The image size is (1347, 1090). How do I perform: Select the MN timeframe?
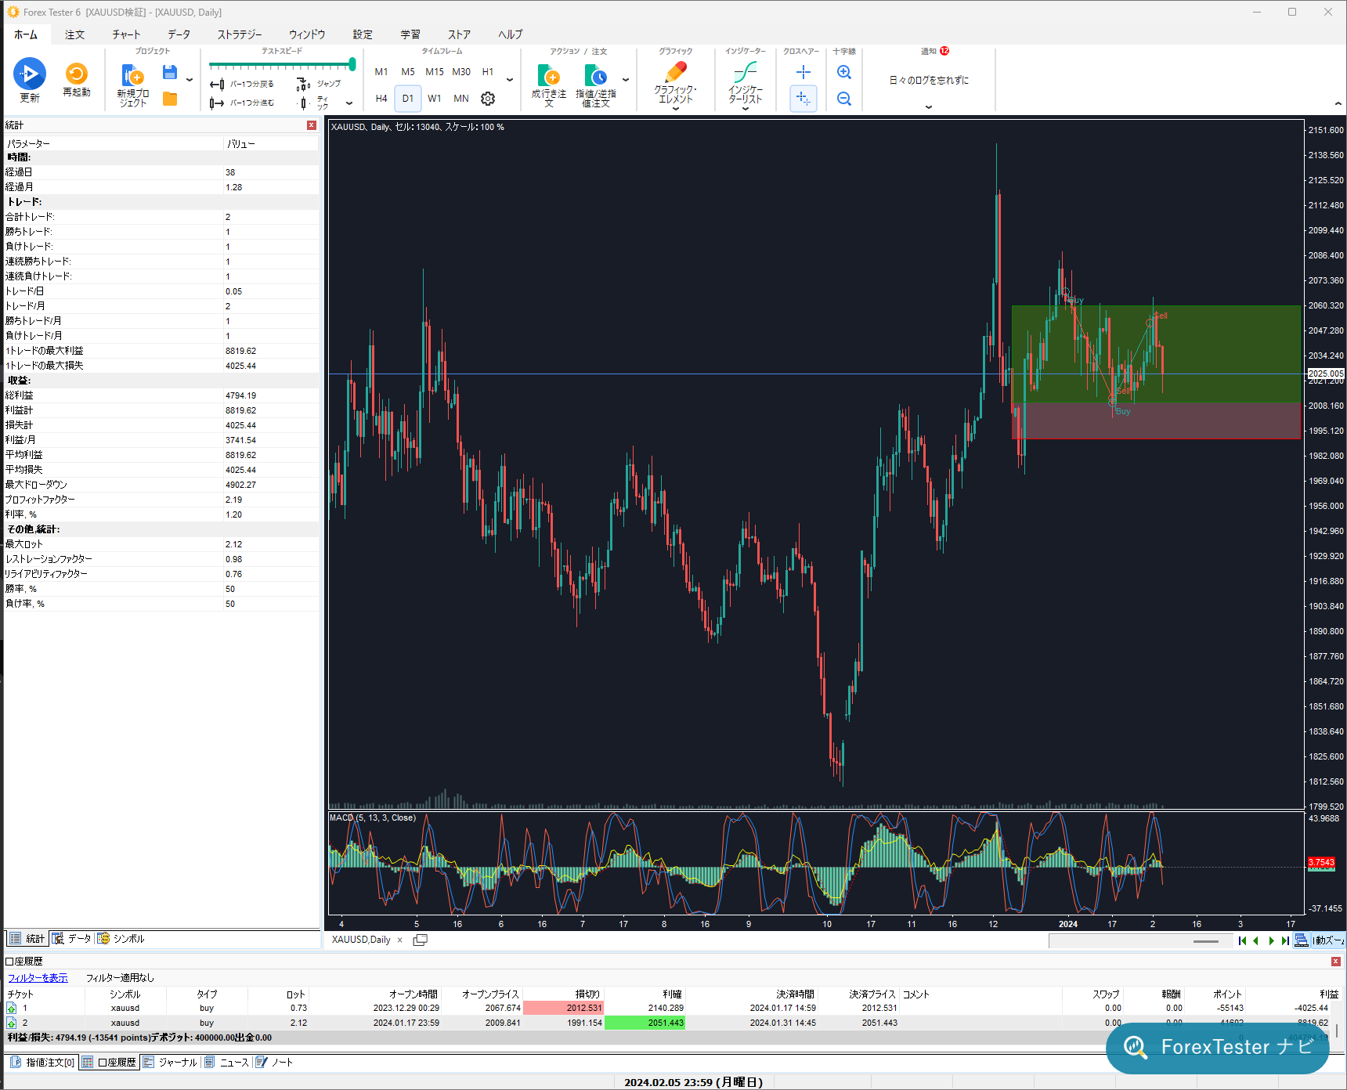461,99
